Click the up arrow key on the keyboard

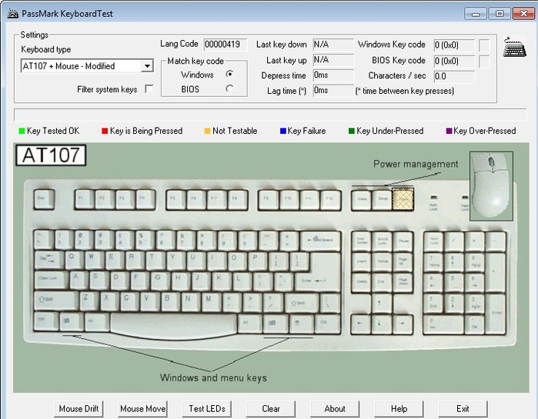point(382,303)
